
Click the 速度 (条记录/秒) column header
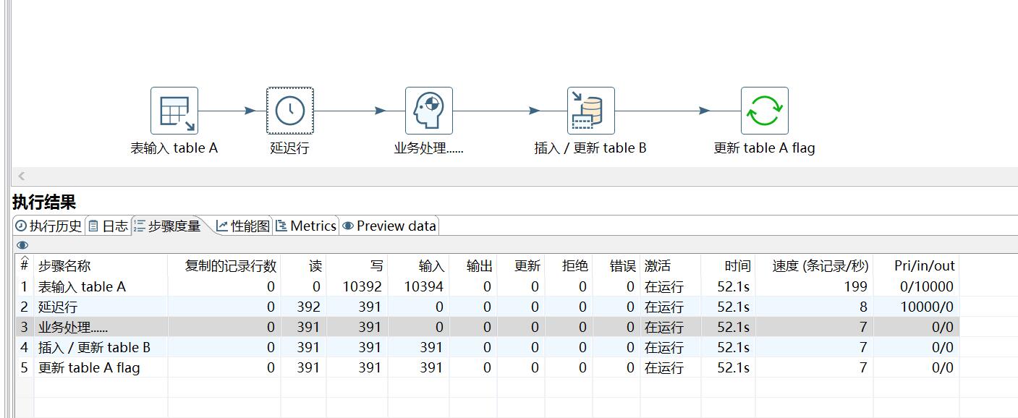point(814,265)
